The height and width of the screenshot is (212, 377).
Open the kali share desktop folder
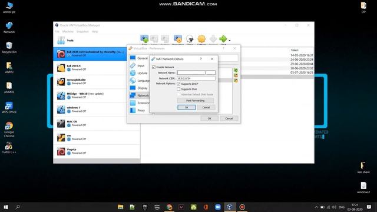pos(363,168)
